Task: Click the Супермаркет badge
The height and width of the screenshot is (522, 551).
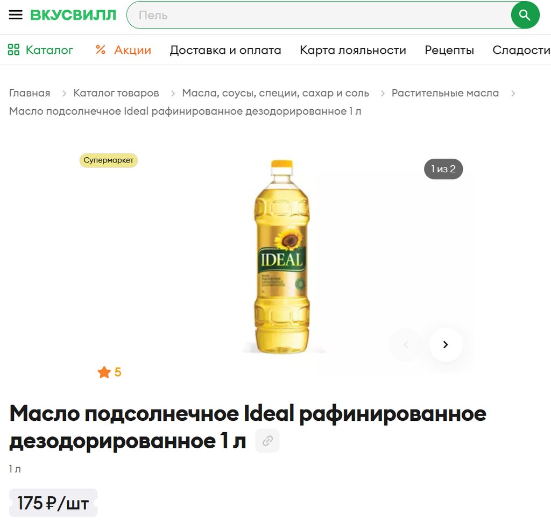Action: pos(109,160)
